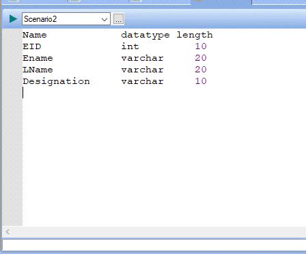Click 'varchar' in the Ename row

[142, 59]
